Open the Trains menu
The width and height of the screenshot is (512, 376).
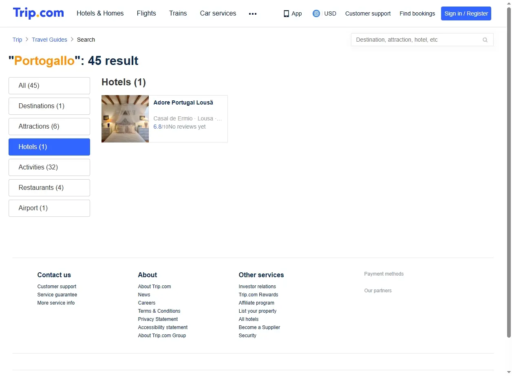tap(178, 13)
